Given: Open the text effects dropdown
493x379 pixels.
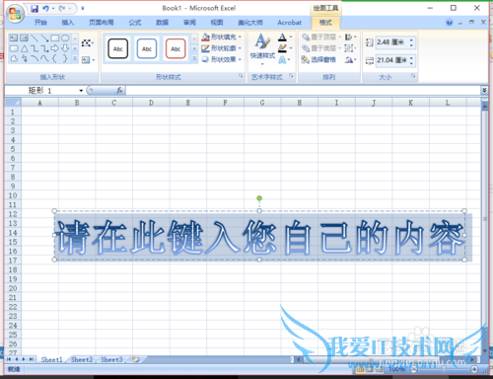Looking at the screenshot, I should (x=289, y=60).
